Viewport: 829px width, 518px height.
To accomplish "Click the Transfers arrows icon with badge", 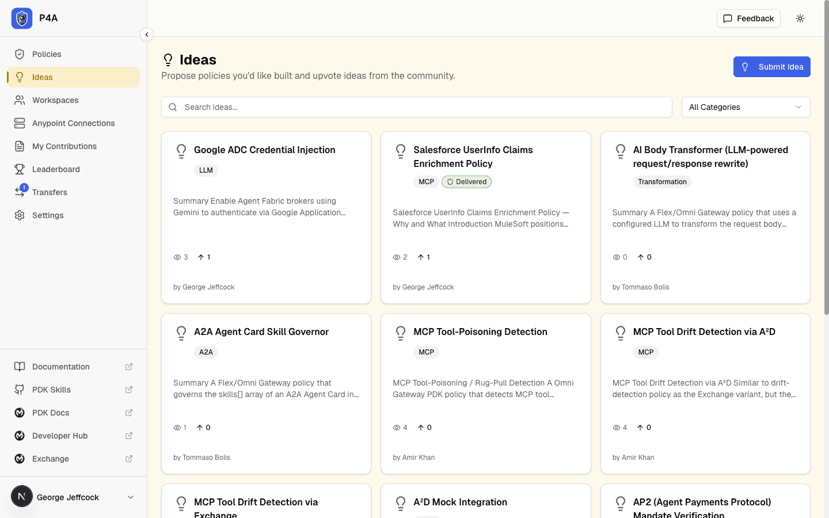I will tap(20, 191).
